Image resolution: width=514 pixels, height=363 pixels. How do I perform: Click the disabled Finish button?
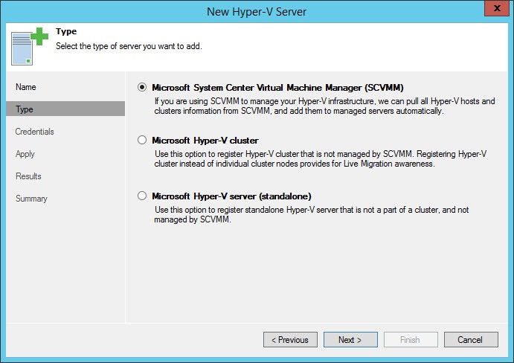[x=411, y=339]
